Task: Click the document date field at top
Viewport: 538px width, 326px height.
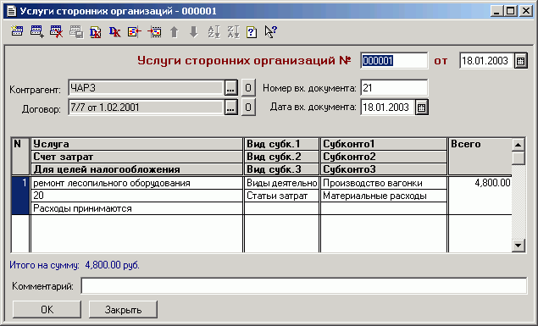Action: click(x=486, y=61)
